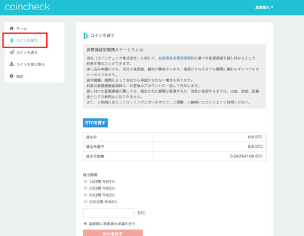Select コインを貸す in the sidebar
Screen dimensions: 304x236
(27, 40)
